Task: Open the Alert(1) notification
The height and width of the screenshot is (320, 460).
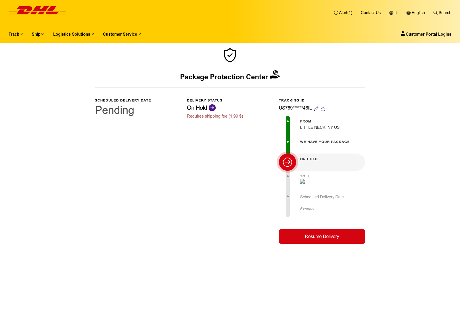Action: pos(343,13)
